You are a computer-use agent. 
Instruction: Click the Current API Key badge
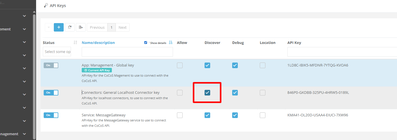[97, 70]
